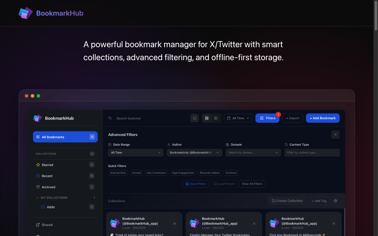Screen dimensions: 378x236
Task: Click the red dot on the mock window
Action: (27, 96)
